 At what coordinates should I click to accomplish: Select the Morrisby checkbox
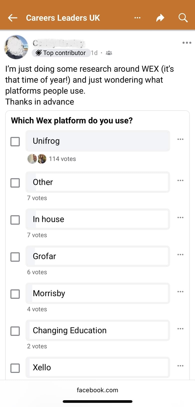tap(15, 294)
